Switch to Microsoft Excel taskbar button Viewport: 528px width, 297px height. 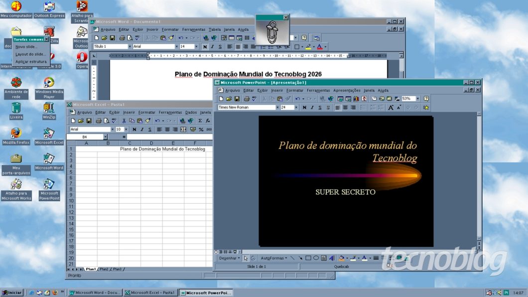pyautogui.click(x=150, y=293)
